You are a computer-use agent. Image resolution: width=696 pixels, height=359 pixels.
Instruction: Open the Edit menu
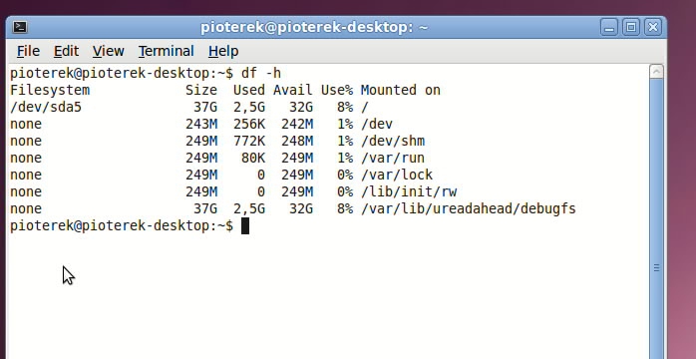pos(66,51)
